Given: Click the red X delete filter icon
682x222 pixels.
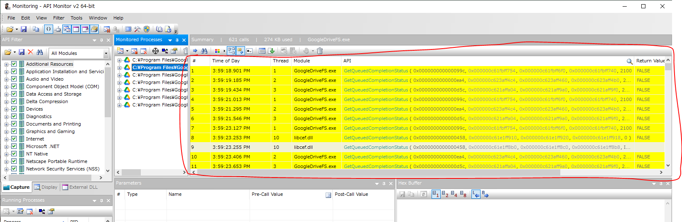Looking at the screenshot, I should [30, 52].
